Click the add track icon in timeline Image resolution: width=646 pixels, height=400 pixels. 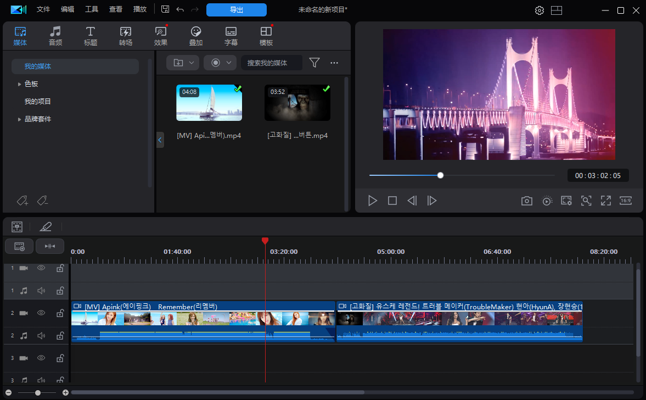19,247
